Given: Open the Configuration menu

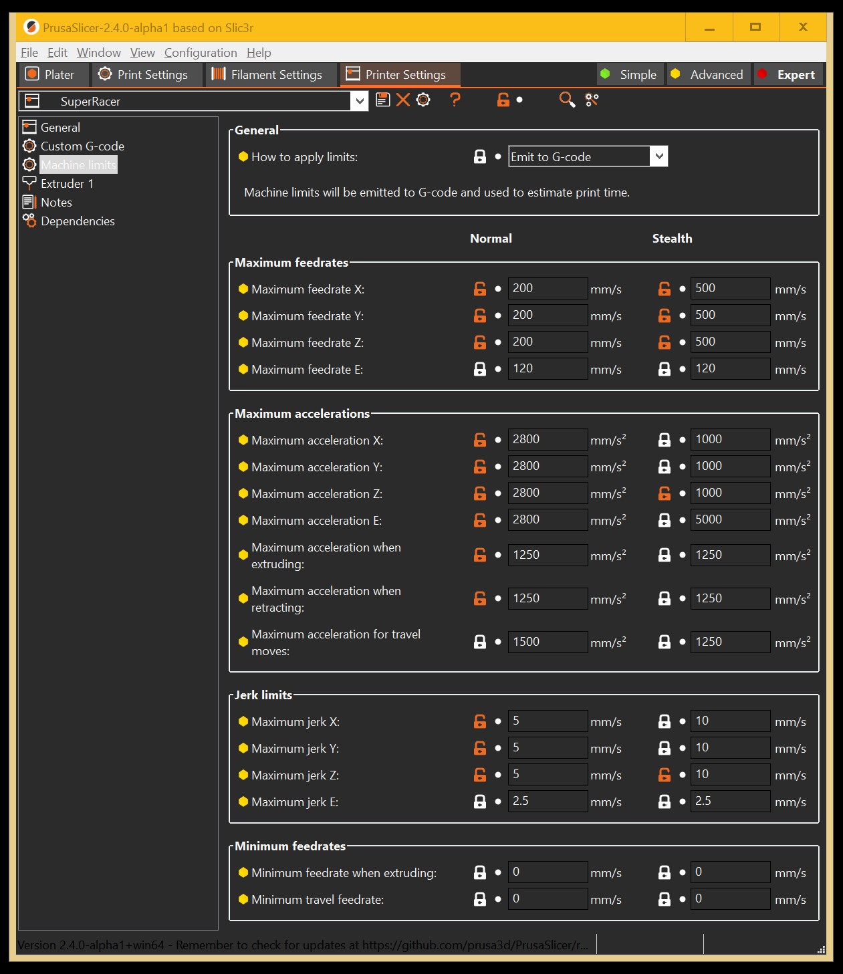Looking at the screenshot, I should click(201, 53).
